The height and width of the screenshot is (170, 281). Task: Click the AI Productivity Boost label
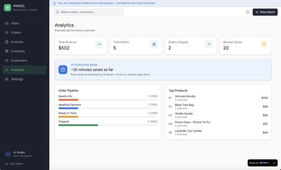coord(84,65)
